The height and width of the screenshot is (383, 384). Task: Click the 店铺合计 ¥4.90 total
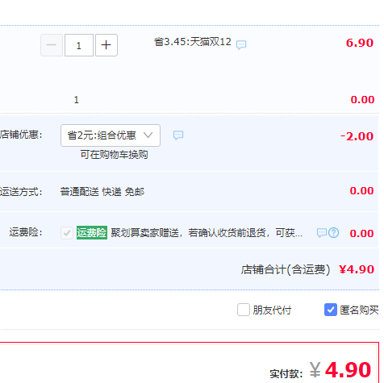307,269
